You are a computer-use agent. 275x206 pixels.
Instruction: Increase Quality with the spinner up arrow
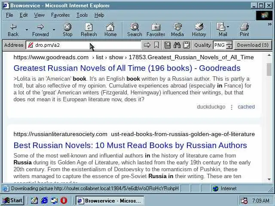coord(229,43)
